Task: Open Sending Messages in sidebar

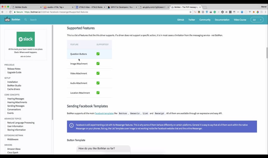Action: coord(16,106)
